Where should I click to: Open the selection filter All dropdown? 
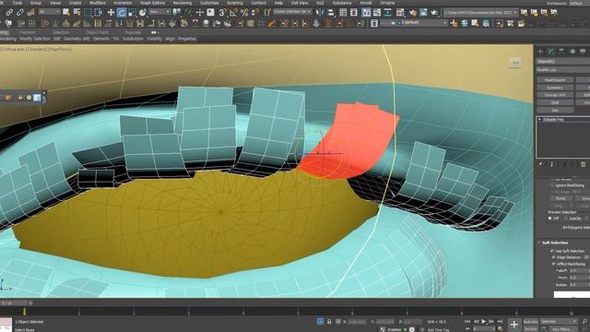coord(49,12)
